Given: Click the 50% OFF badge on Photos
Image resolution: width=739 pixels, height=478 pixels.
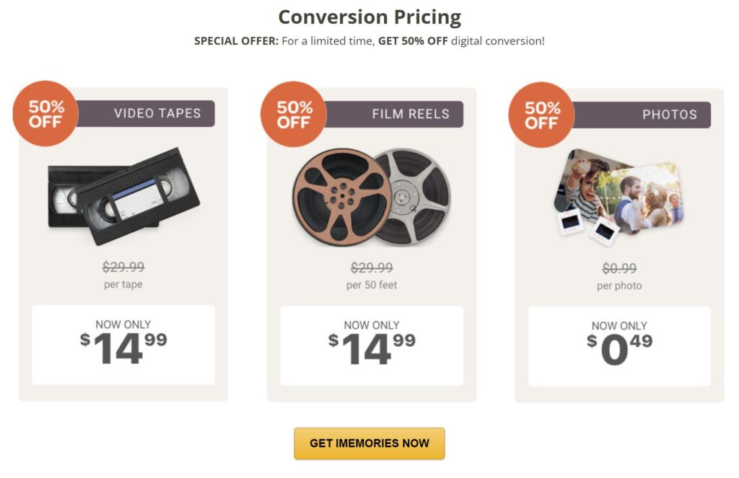Looking at the screenshot, I should [x=541, y=115].
